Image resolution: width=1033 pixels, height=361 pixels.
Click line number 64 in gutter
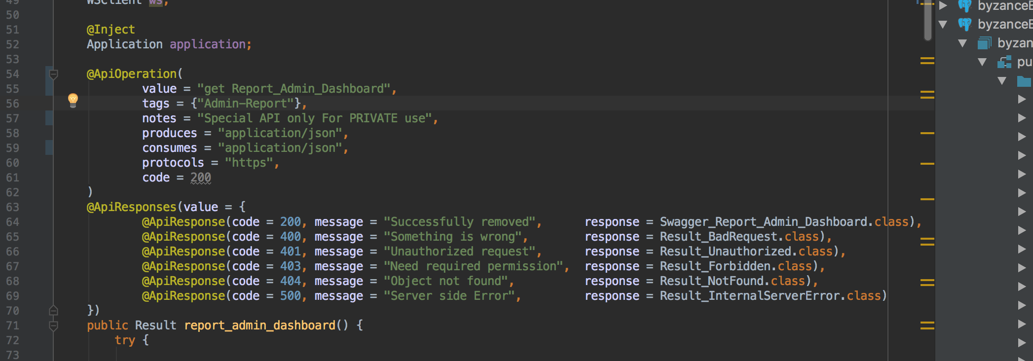pos(12,222)
